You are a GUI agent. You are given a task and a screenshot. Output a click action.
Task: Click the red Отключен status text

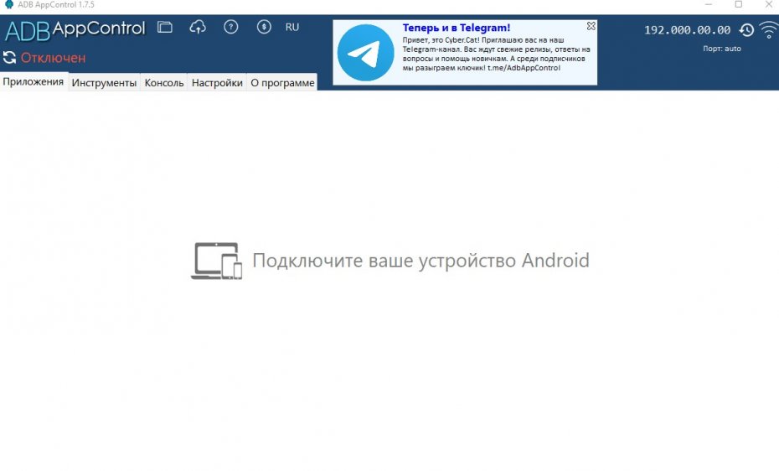coord(53,58)
